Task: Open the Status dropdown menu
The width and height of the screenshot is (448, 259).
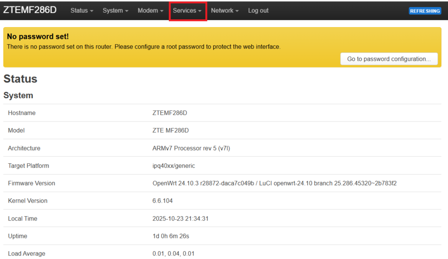Action: click(82, 10)
